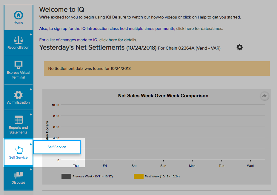
Task: Open Reports and Statements table icon
Action: click(x=19, y=120)
